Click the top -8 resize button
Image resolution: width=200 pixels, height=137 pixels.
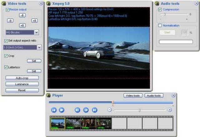22,15
